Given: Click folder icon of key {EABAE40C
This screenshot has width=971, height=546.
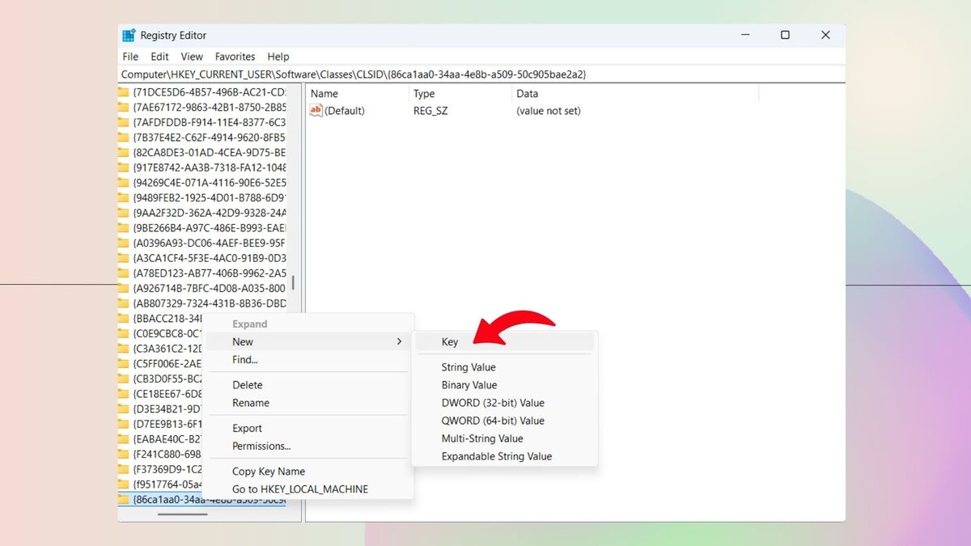Looking at the screenshot, I should pos(124,439).
